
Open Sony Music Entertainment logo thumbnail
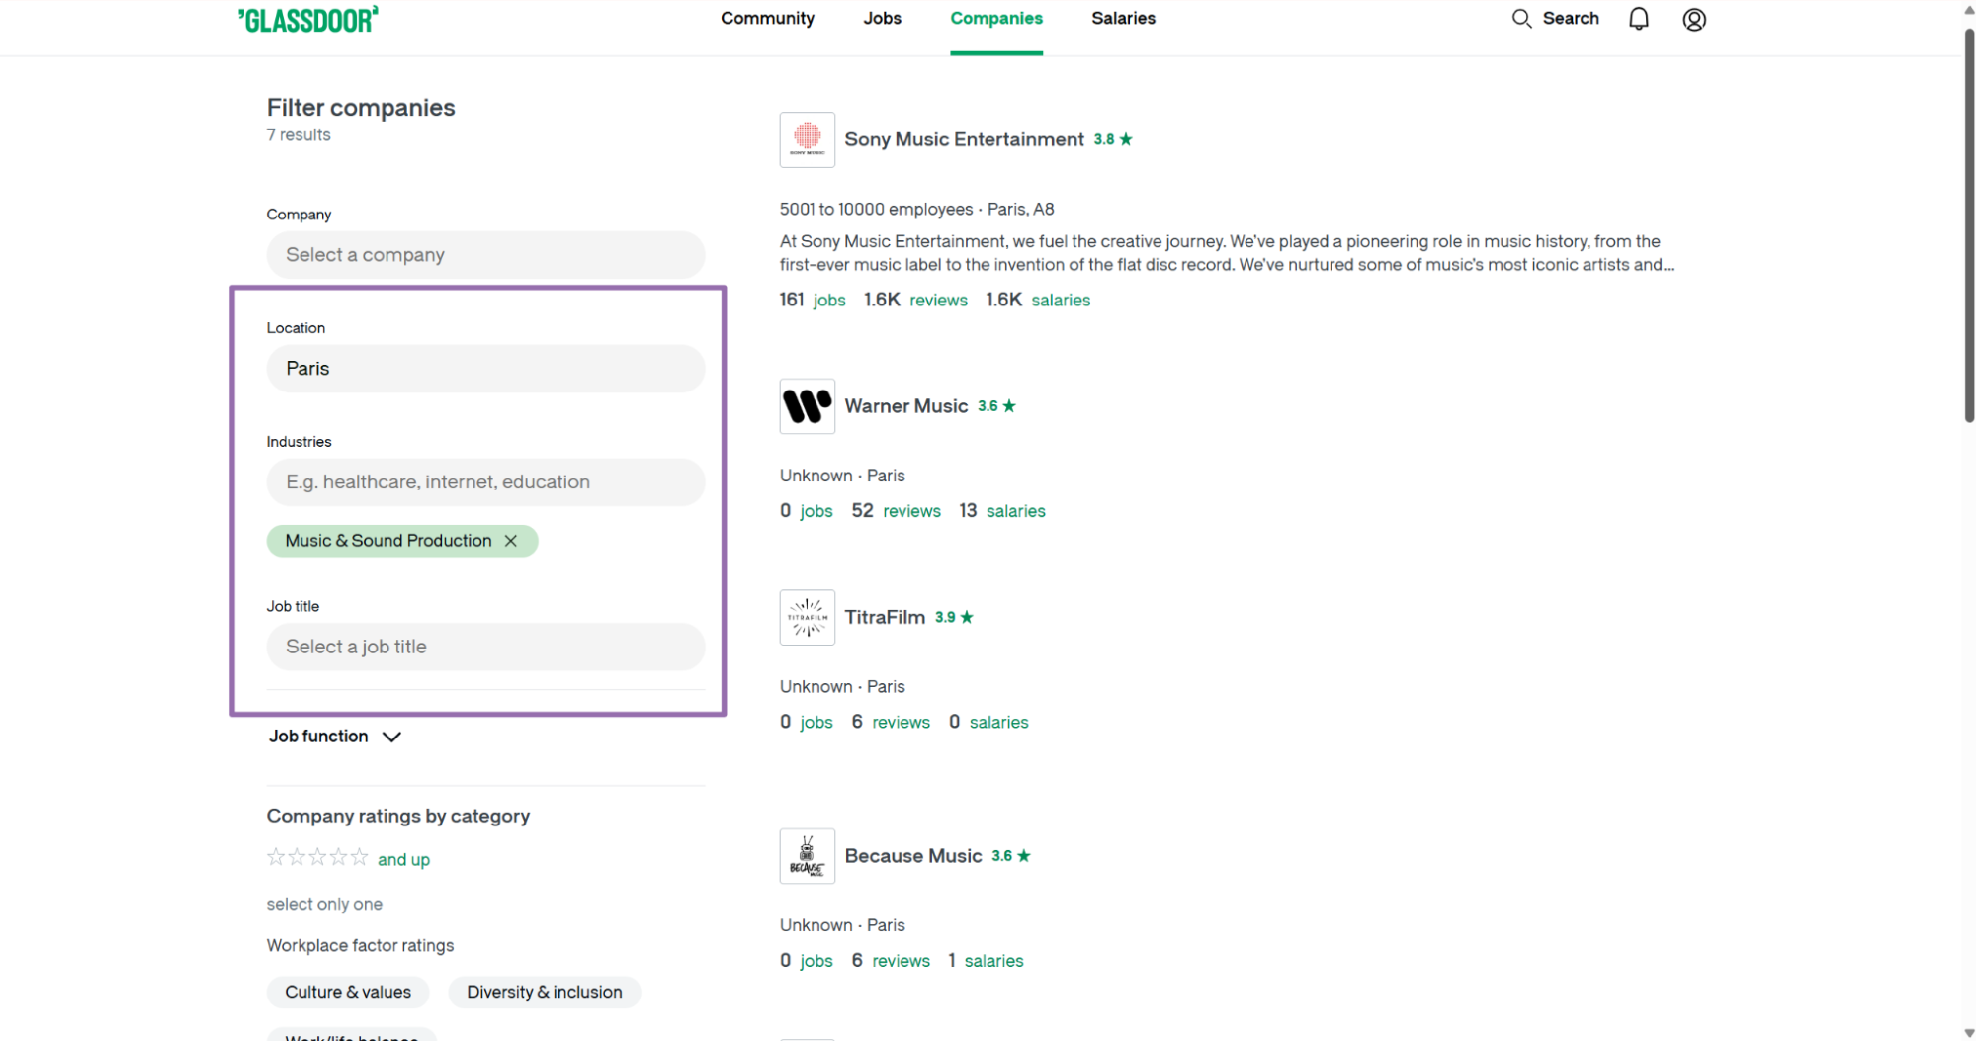coord(807,139)
